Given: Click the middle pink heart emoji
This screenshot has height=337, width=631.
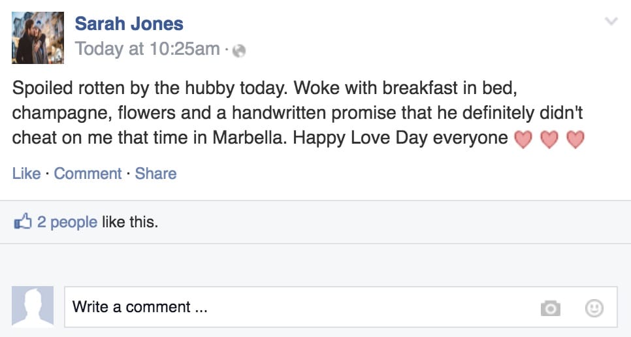Looking at the screenshot, I should pyautogui.click(x=549, y=139).
